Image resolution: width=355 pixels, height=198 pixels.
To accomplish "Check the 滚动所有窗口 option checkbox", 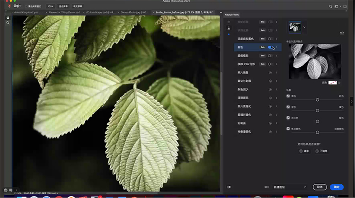I will point(26,6).
